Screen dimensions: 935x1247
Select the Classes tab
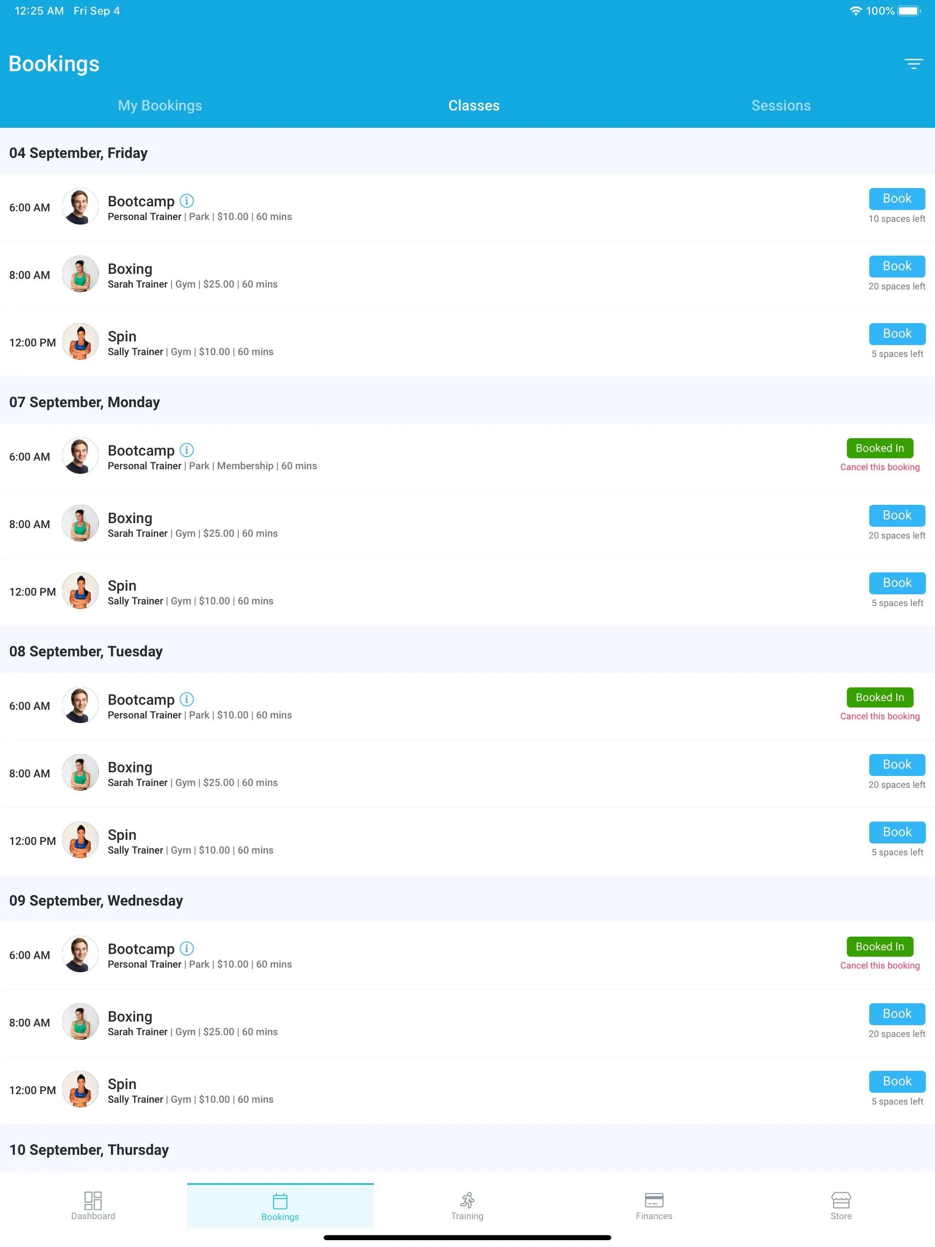coord(474,105)
